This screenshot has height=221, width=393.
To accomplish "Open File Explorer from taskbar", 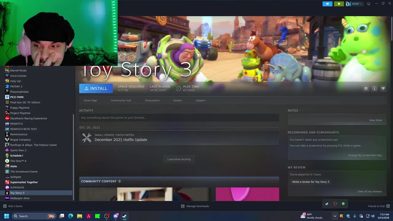I will [80, 216].
